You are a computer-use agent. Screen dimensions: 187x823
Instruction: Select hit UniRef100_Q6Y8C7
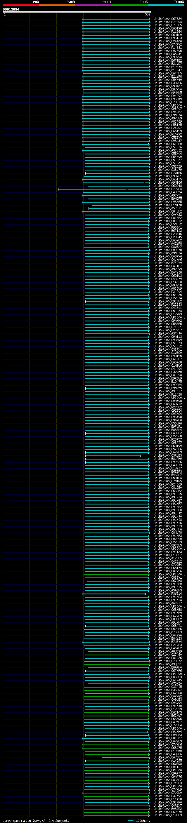167,758
